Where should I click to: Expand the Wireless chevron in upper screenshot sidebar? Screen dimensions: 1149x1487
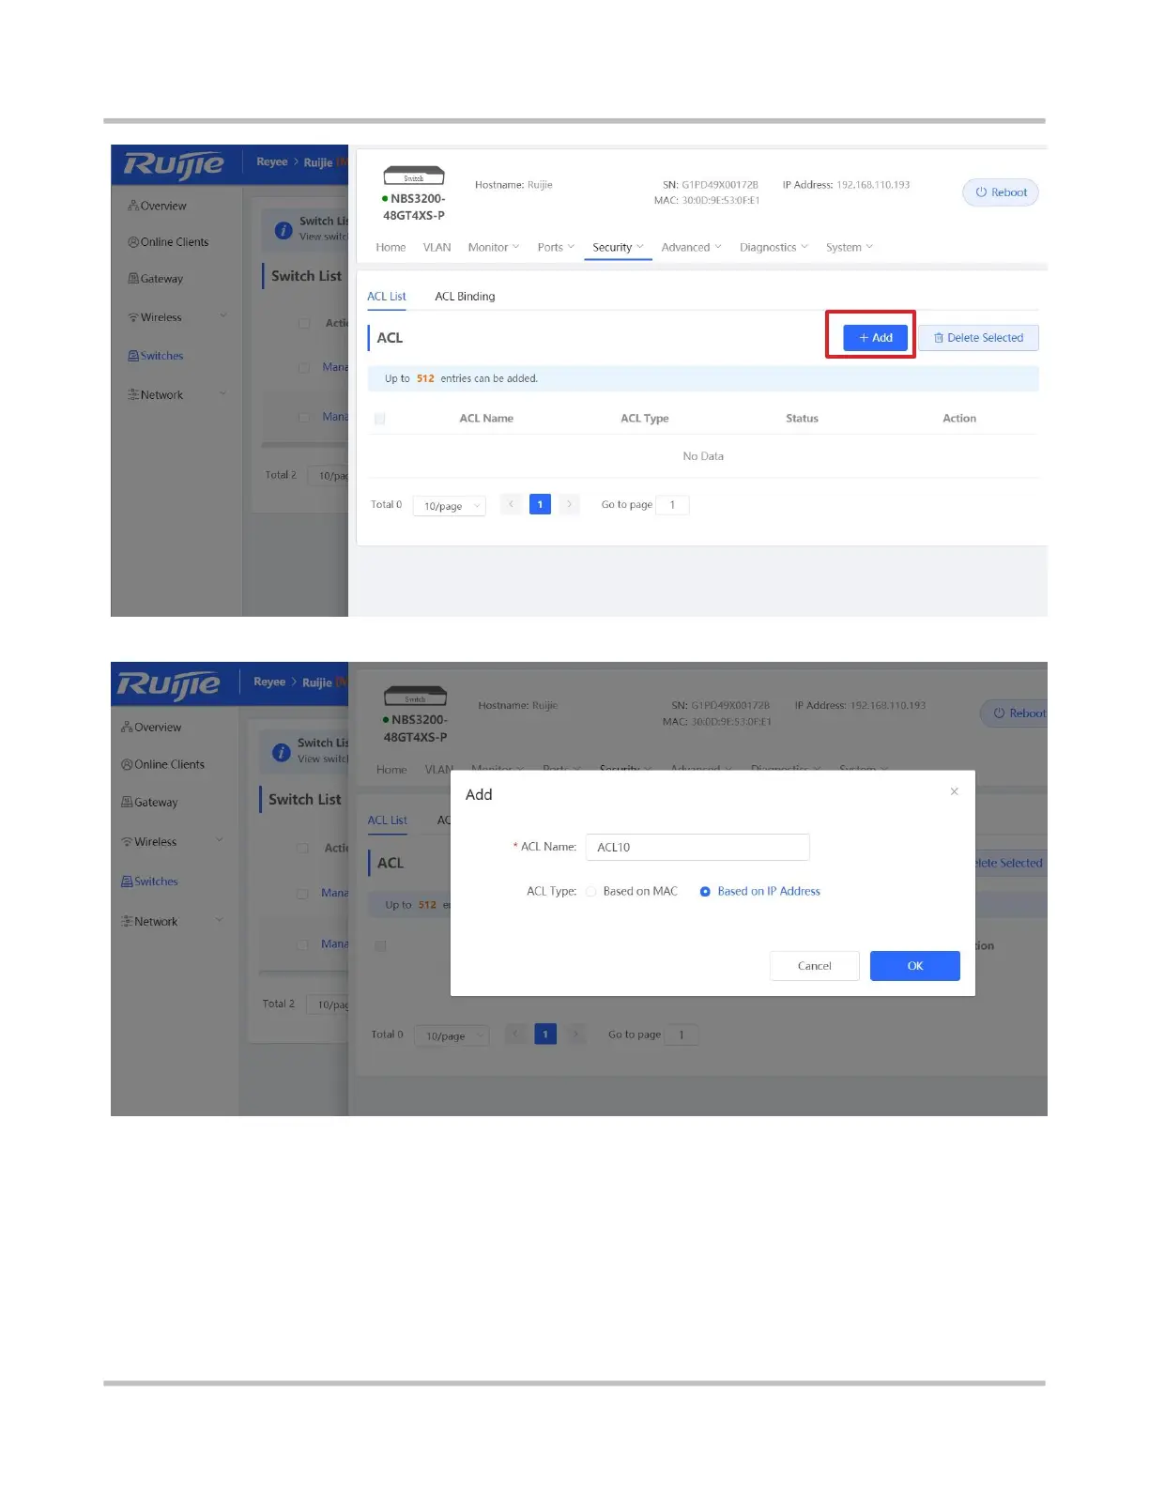click(223, 316)
